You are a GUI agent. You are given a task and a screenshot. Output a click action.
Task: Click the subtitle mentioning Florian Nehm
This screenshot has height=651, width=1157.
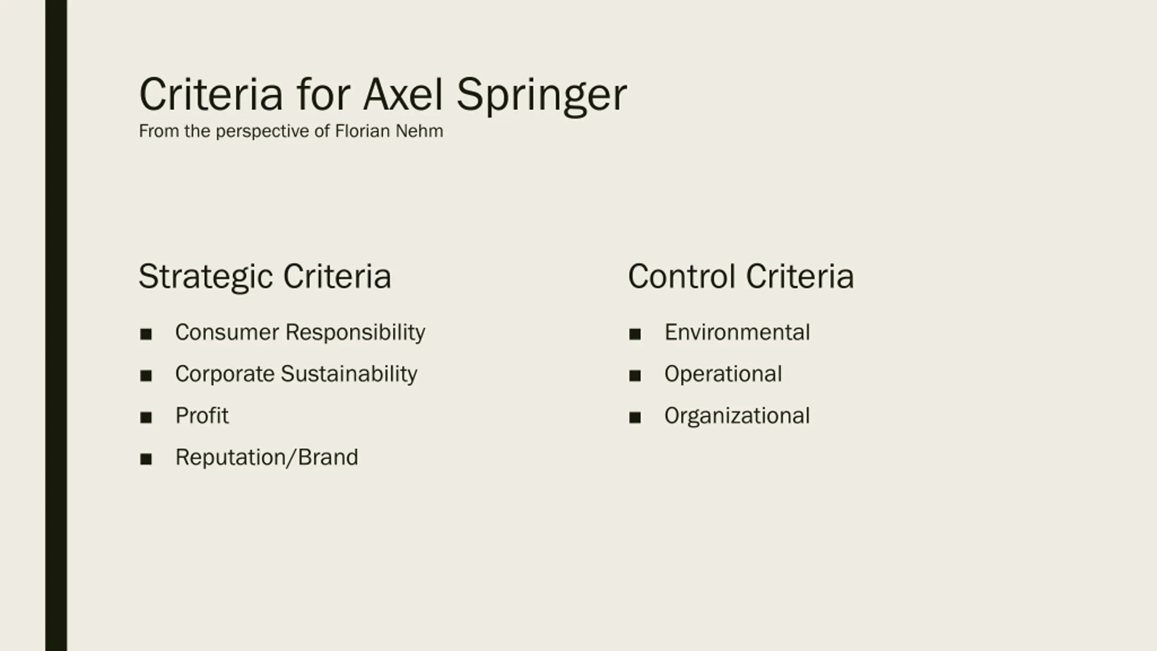pos(291,131)
